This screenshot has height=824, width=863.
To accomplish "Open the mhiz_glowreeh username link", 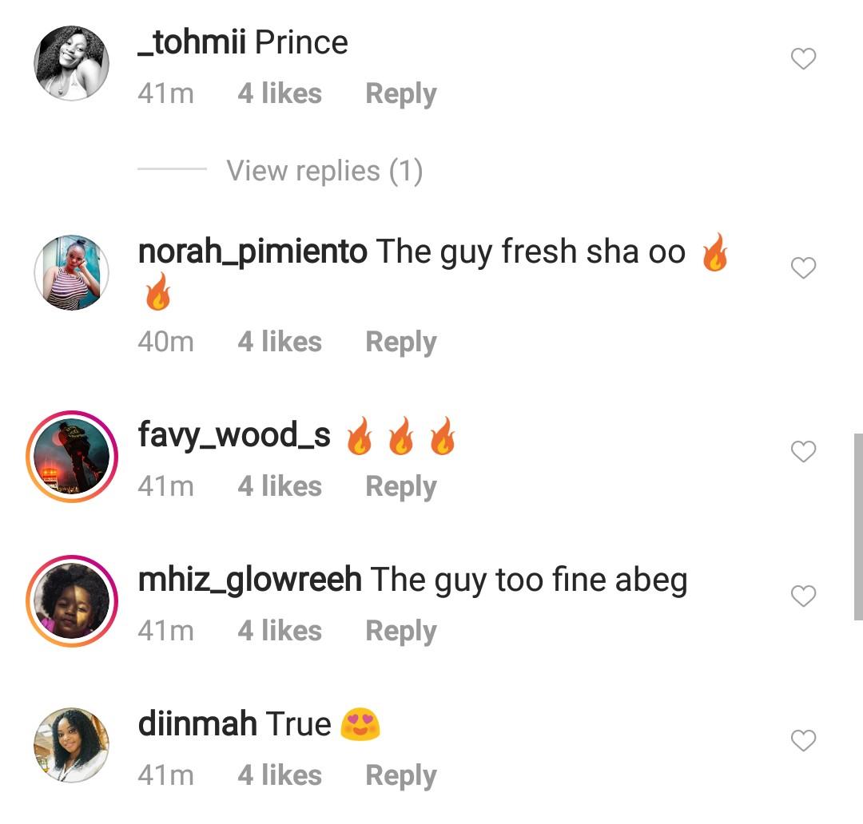I will (x=249, y=580).
